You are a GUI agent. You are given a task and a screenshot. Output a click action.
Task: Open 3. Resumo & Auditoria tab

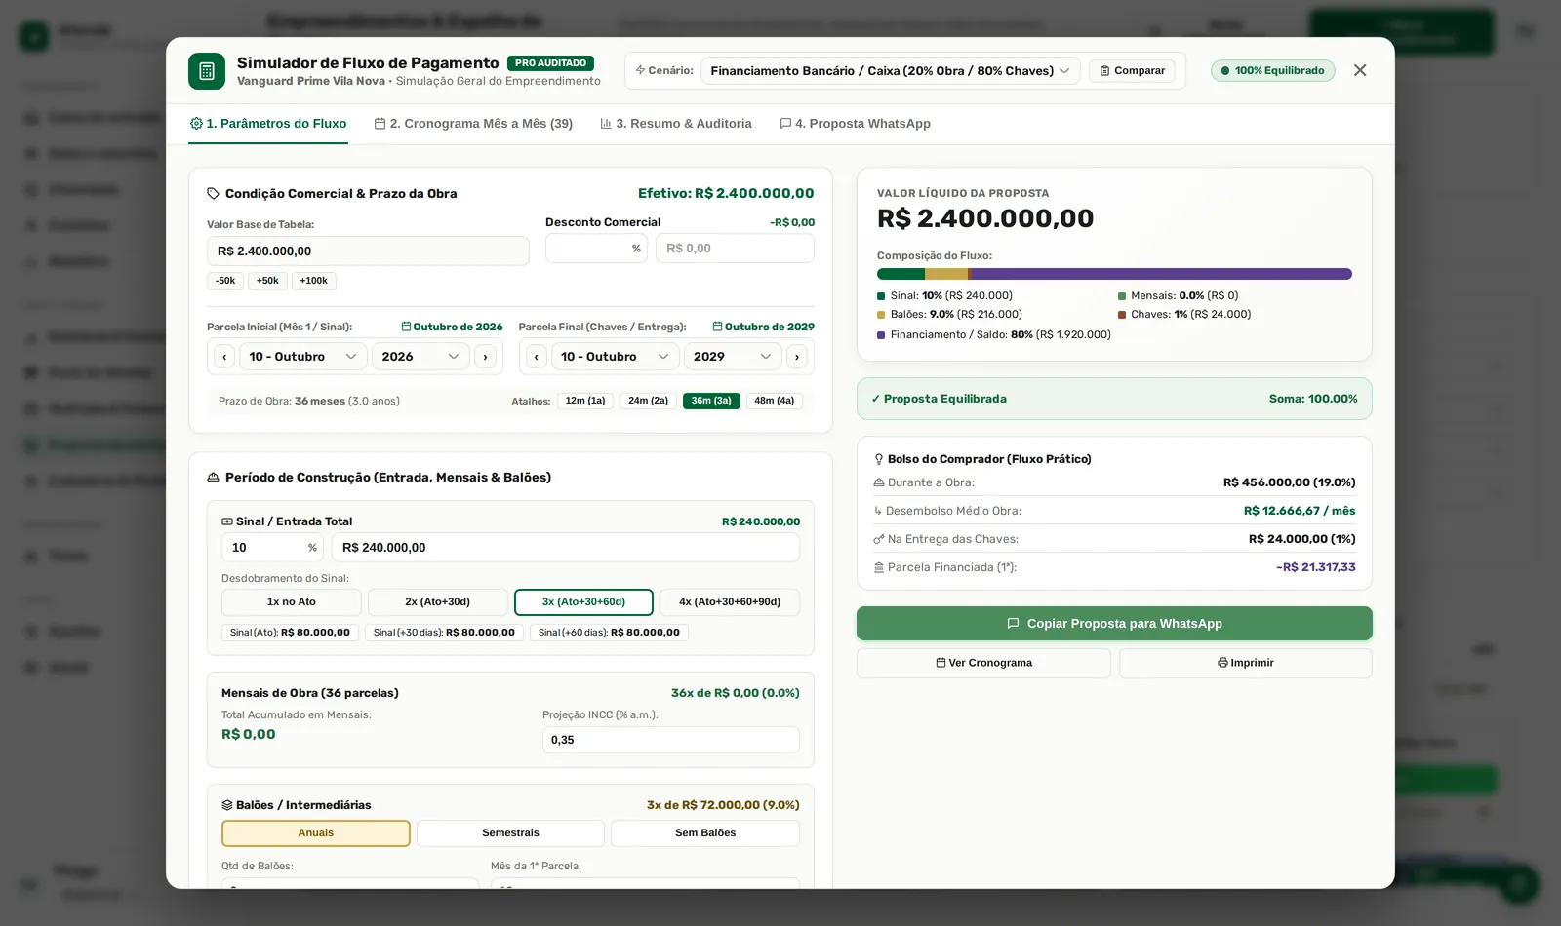click(676, 124)
